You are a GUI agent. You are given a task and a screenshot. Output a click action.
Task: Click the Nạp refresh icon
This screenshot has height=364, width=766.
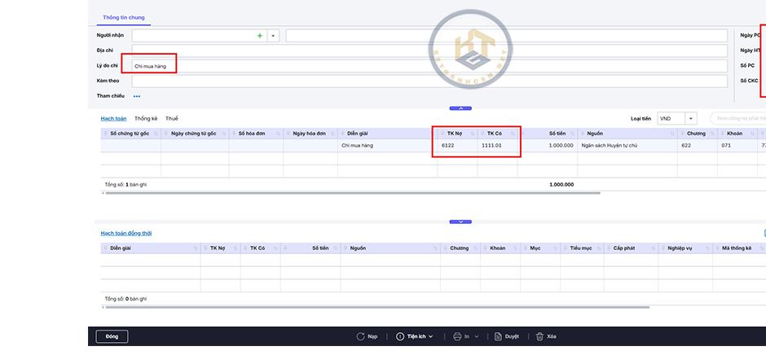pyautogui.click(x=360, y=336)
